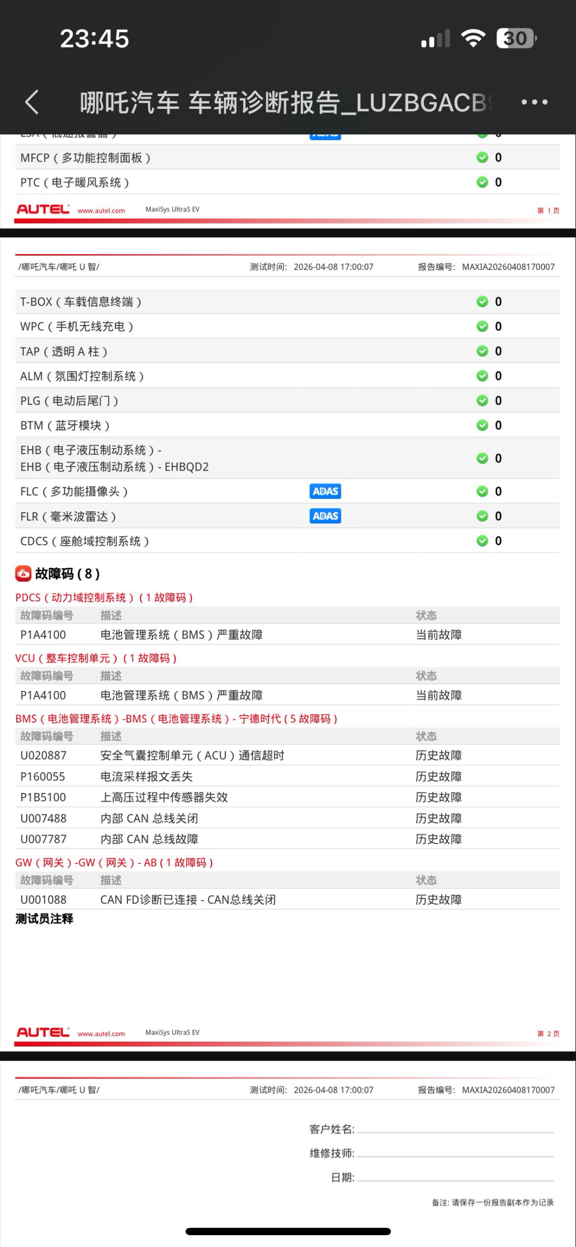The width and height of the screenshot is (576, 1247).
Task: Tap CDCS（座舱域控制系统）row label
Action: (x=84, y=541)
